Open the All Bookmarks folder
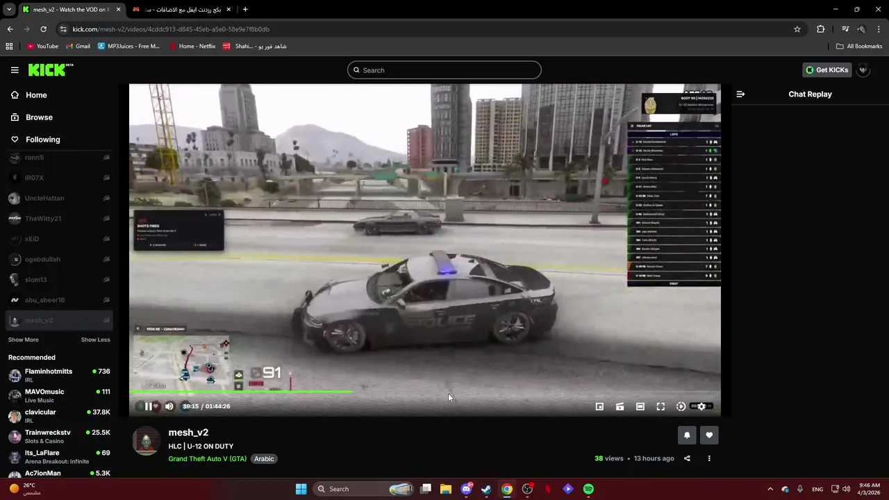Image resolution: width=889 pixels, height=500 pixels. (859, 47)
